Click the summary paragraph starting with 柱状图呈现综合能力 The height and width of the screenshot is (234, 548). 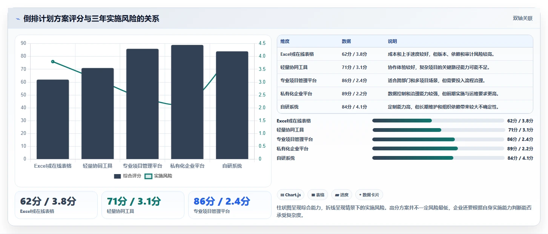[x=404, y=212]
